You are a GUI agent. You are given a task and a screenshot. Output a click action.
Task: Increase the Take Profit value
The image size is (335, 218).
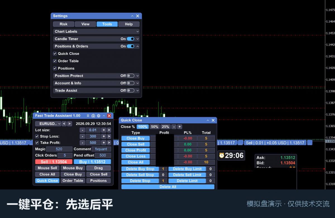(104, 143)
